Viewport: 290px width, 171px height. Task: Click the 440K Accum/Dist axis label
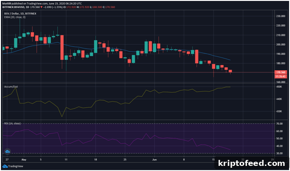279,99
